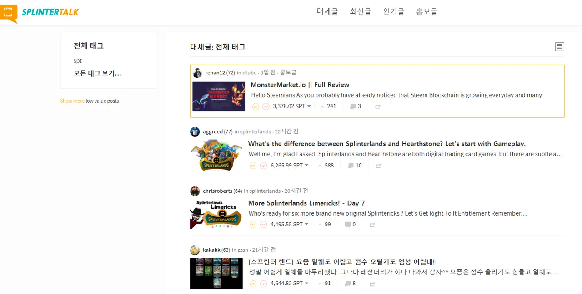Downvote the Splinterlands vs Hearthstone post
This screenshot has width=582, height=294.
pos(264,166)
